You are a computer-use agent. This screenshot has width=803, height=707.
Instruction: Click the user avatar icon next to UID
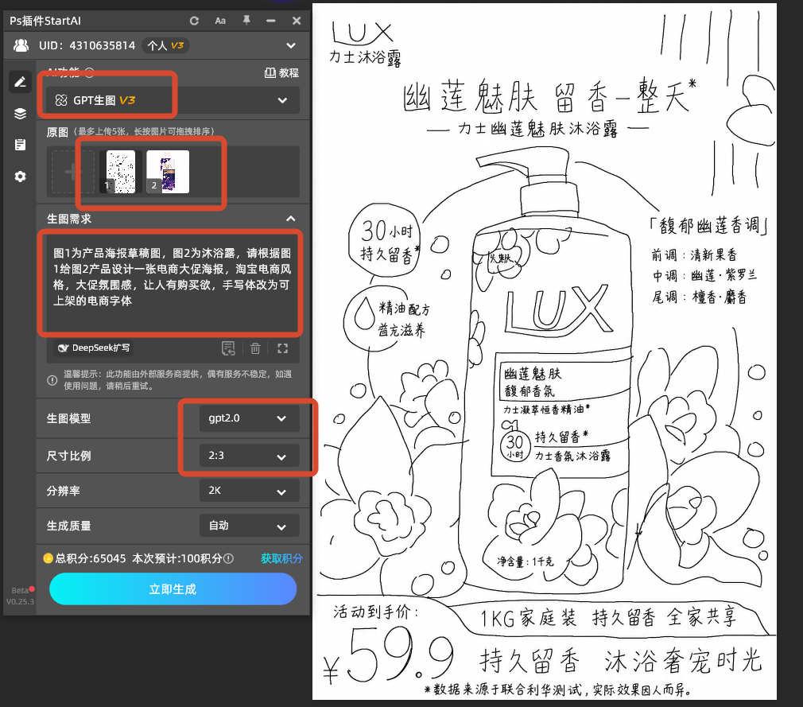(21, 45)
